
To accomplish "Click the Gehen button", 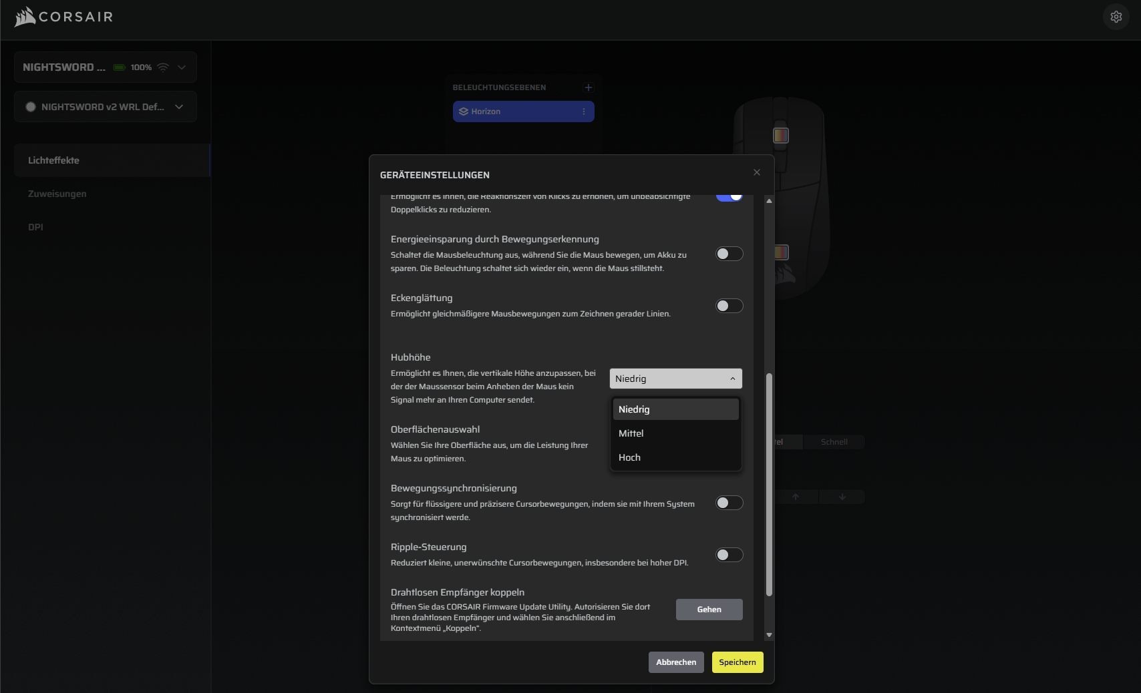I will [x=709, y=610].
